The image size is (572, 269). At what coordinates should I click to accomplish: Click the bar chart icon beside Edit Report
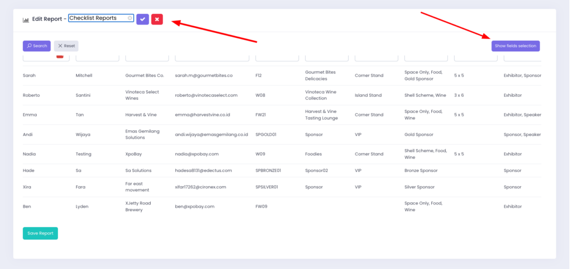point(26,19)
